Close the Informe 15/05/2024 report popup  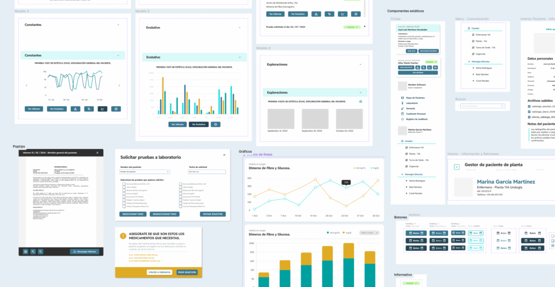tap(98, 153)
